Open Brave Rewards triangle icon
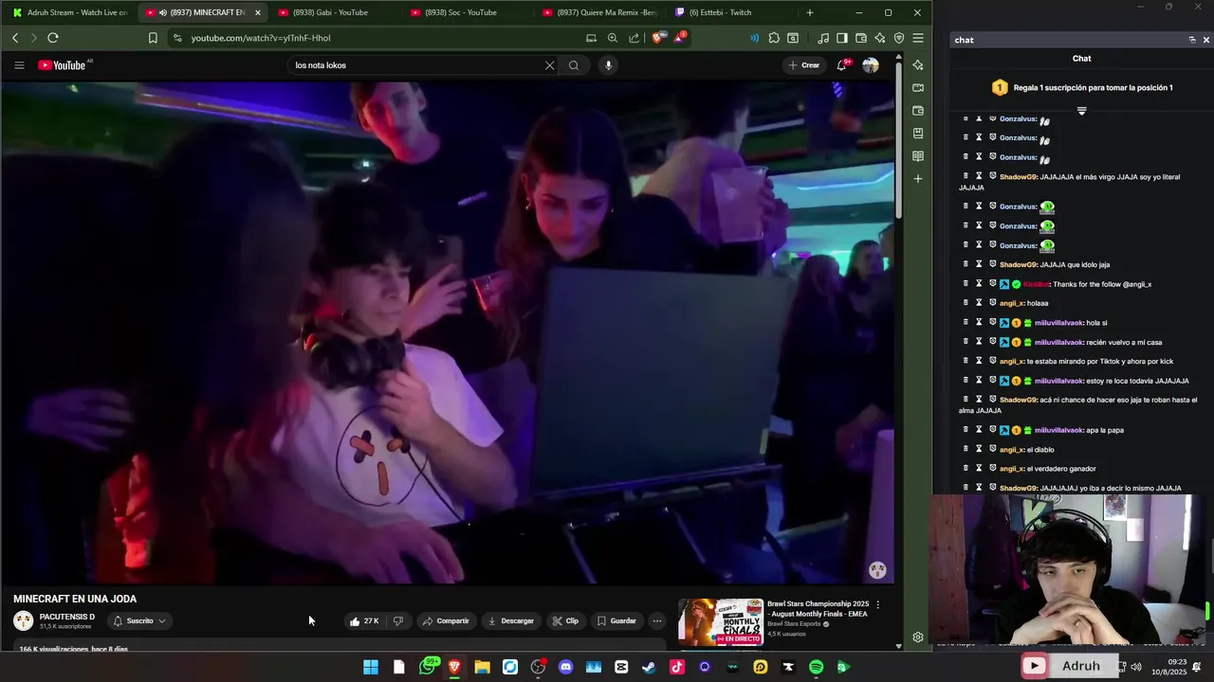The width and height of the screenshot is (1214, 682). (x=680, y=38)
